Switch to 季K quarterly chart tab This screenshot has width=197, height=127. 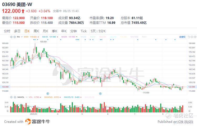coord(55,31)
